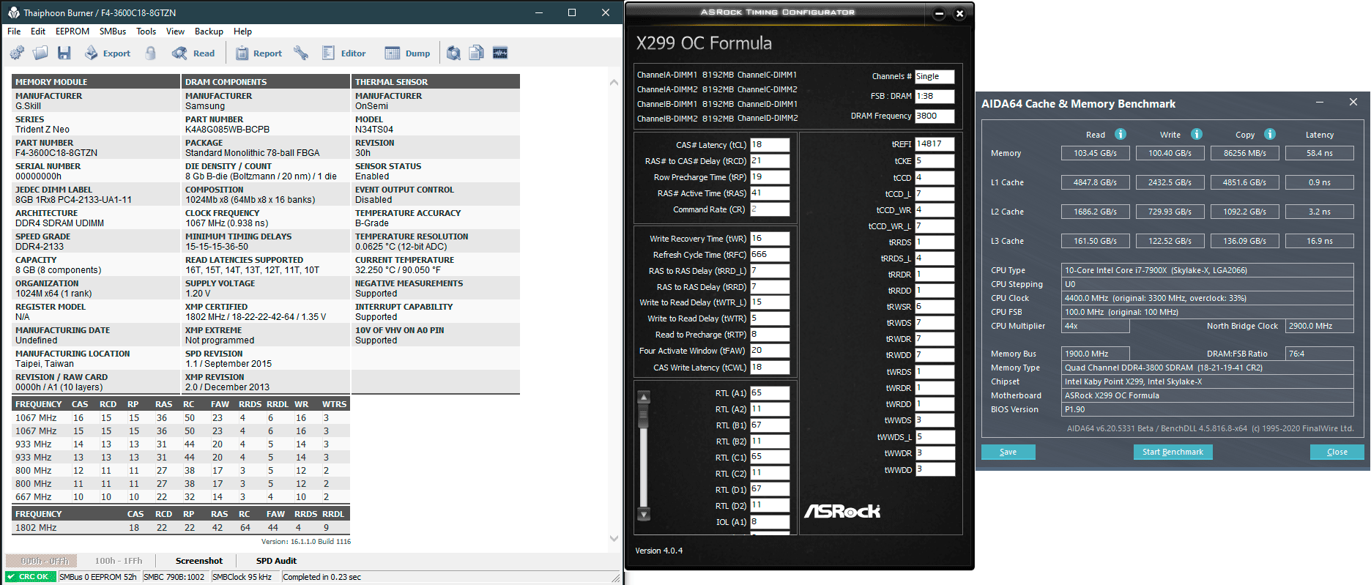The width and height of the screenshot is (1371, 585).
Task: Click the Memory Read result 103.45 GB/s
Action: [x=1096, y=153]
